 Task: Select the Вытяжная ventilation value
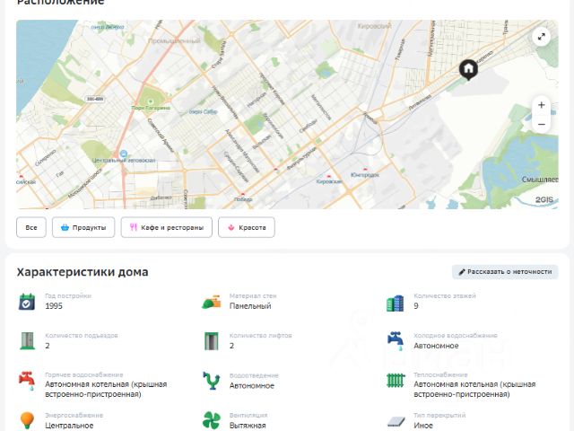[248, 426]
